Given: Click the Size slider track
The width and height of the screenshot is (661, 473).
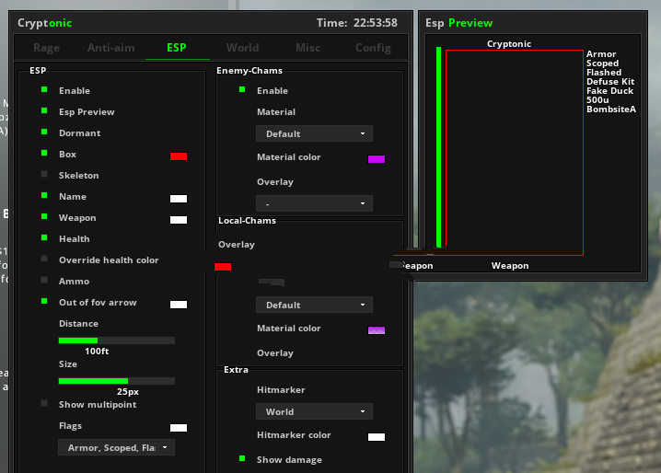Looking at the screenshot, I should (116, 381).
